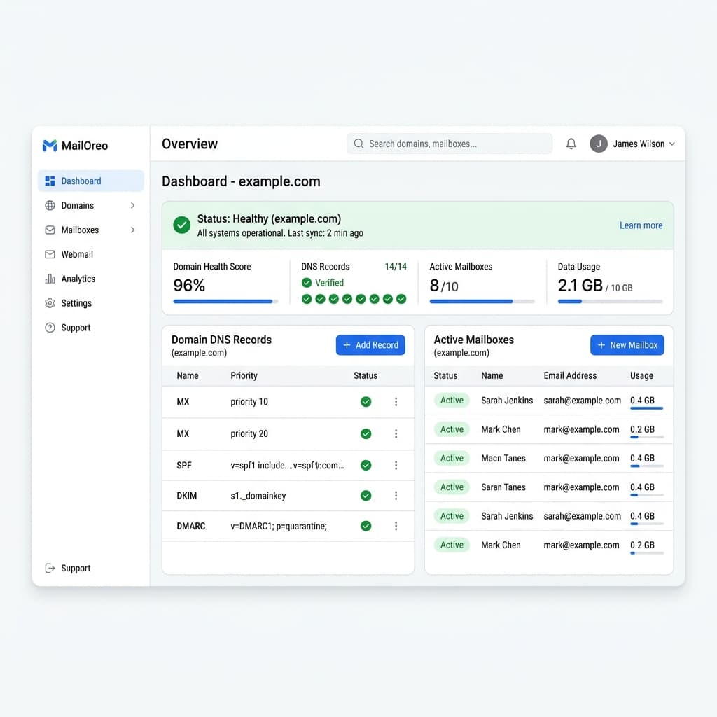The image size is (717, 717).
Task: Click status check of SPF record
Action: [x=366, y=465]
